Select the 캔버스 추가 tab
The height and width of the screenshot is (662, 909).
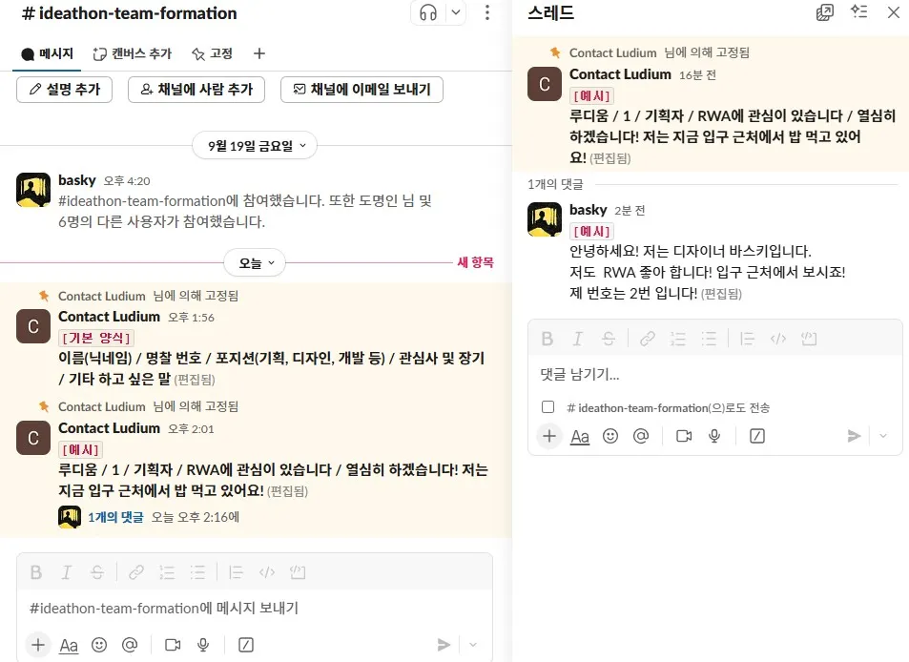[133, 54]
